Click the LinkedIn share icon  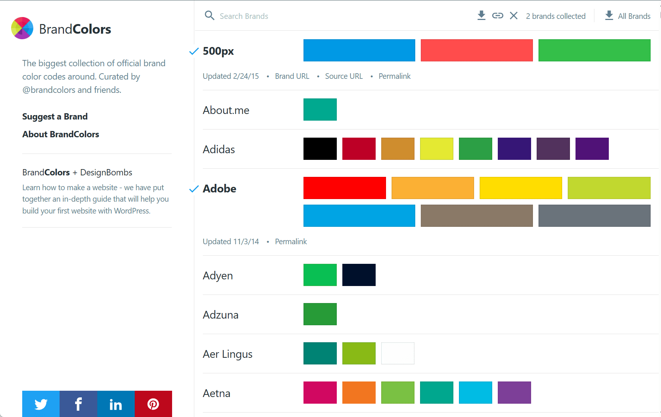[115, 404]
